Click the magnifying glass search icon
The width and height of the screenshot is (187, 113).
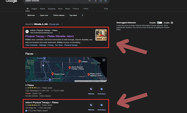pos(106,1)
